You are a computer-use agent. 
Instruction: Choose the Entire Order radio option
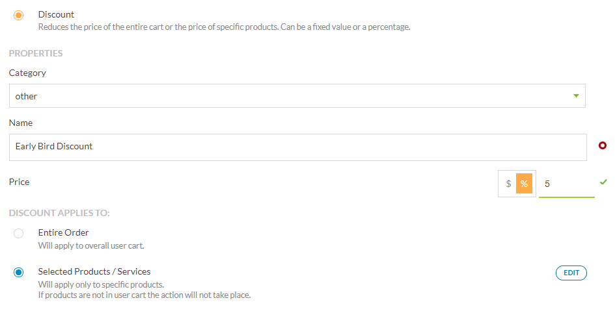[18, 233]
